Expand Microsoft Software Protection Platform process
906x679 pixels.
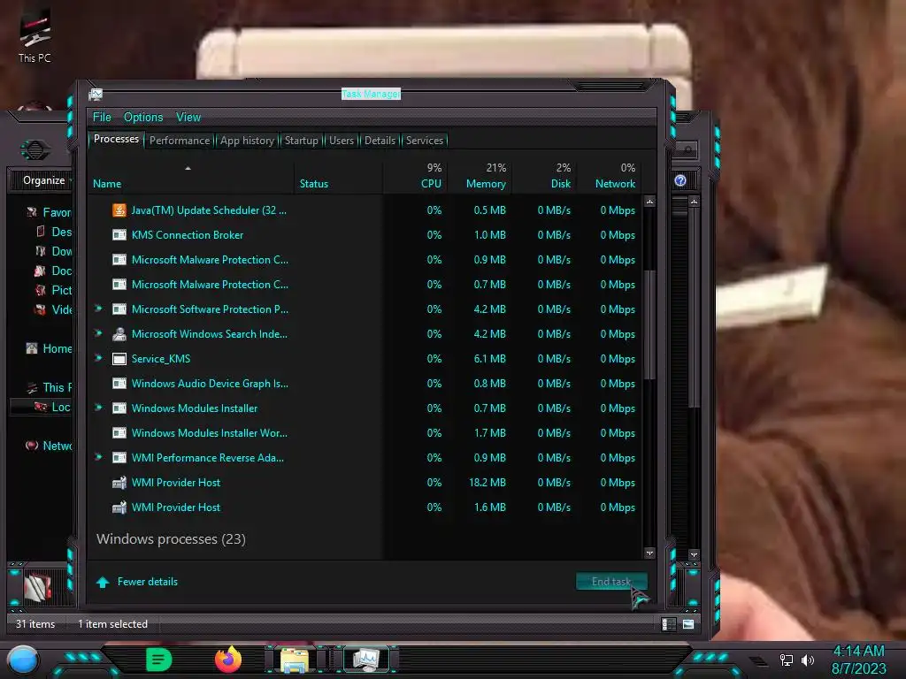99,309
